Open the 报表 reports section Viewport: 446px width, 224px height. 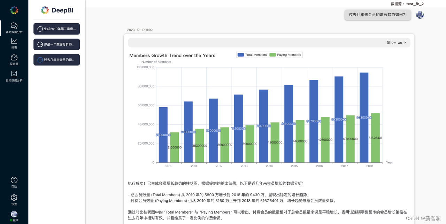coord(14,44)
